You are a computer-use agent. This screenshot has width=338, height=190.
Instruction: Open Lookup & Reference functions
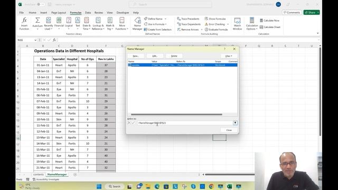click(x=98, y=24)
